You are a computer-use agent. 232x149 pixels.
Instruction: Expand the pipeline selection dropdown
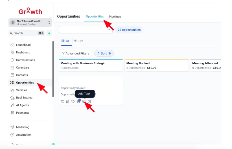pos(86,30)
